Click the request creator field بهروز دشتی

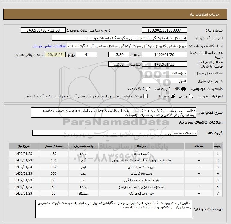[x=127, y=46]
